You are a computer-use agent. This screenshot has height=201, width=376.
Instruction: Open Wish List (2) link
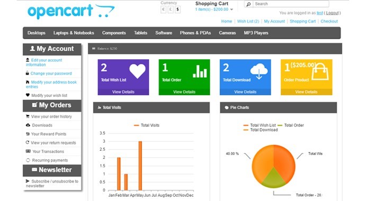pyautogui.click(x=248, y=21)
